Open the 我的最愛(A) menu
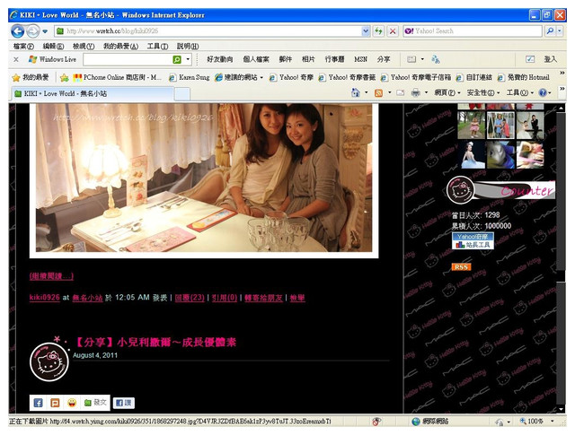The image size is (575, 435). 120,46
